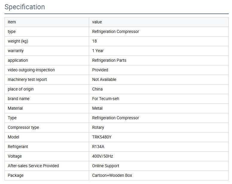
Task: Select the 'place of origin' label
Action: coord(21,89)
